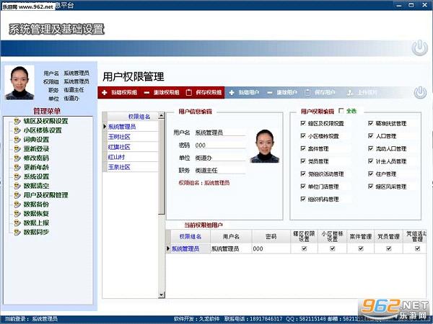Viewport: 433px width, 324px height.
Task: Open 系统设置 in the management menu
Action: (x=36, y=176)
